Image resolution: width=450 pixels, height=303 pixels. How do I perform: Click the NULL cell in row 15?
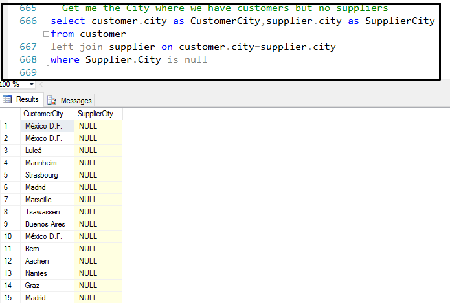(98, 298)
